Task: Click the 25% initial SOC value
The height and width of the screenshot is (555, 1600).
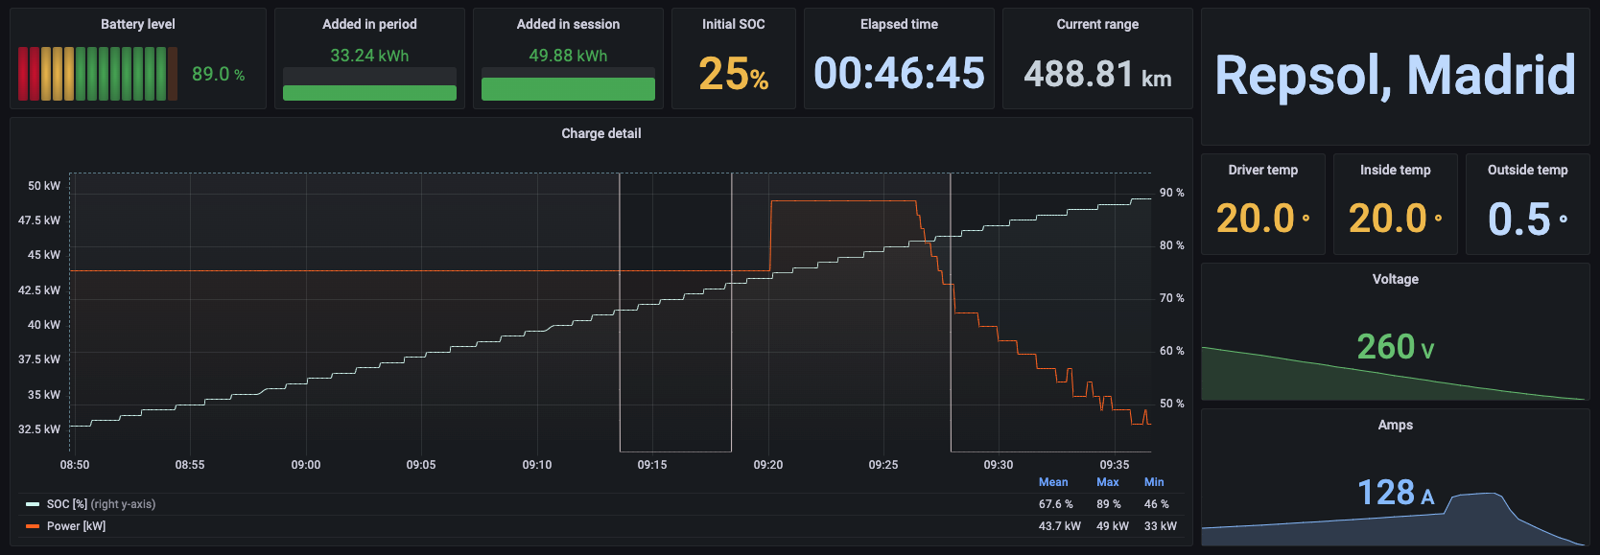Action: (x=734, y=74)
